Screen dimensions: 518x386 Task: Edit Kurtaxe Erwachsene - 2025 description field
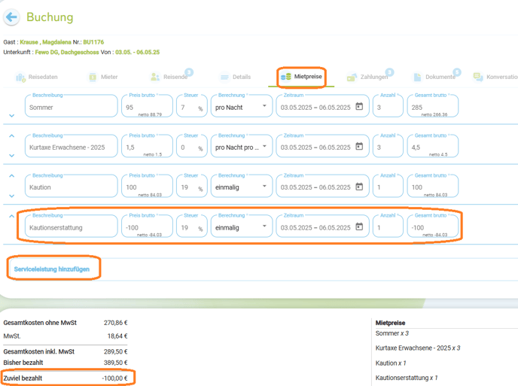71,146
